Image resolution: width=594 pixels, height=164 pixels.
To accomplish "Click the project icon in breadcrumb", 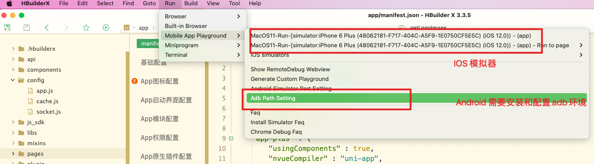I will point(127,28).
